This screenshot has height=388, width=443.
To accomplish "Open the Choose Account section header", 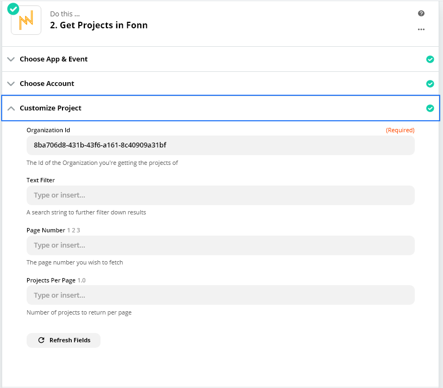I will pyautogui.click(x=220, y=84).
